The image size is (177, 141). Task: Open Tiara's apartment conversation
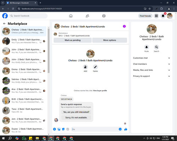click(x=24, y=110)
